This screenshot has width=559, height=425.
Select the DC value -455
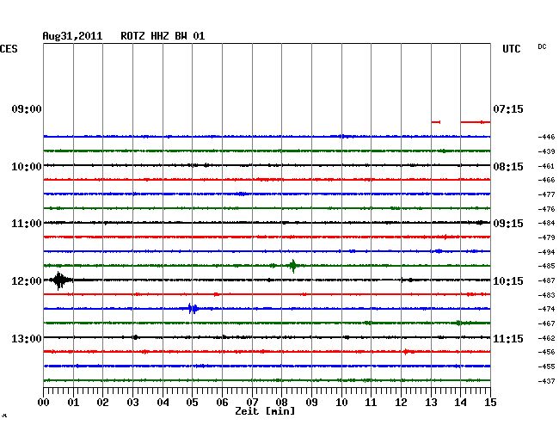[546, 366]
